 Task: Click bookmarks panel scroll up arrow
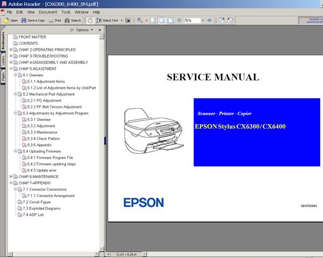pyautogui.click(x=101, y=37)
